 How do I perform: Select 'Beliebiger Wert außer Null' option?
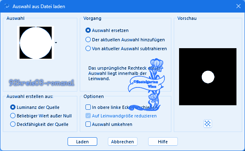click(13, 116)
